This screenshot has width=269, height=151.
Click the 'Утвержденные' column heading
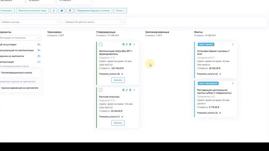105,32
